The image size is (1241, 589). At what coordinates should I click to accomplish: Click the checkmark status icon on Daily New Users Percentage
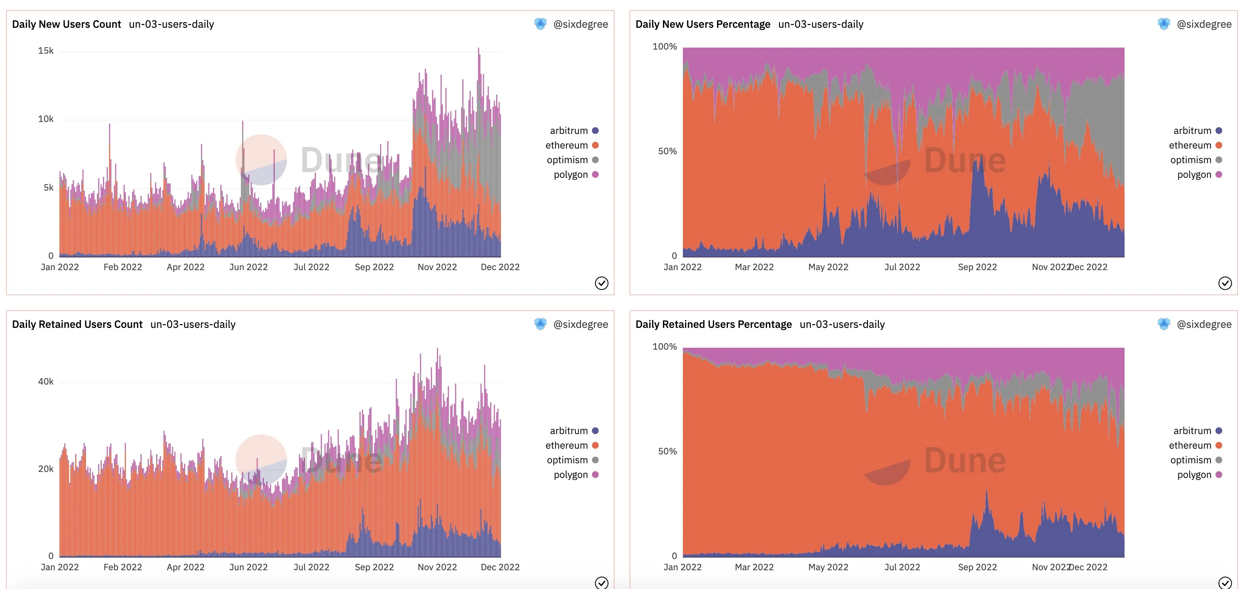1224,283
